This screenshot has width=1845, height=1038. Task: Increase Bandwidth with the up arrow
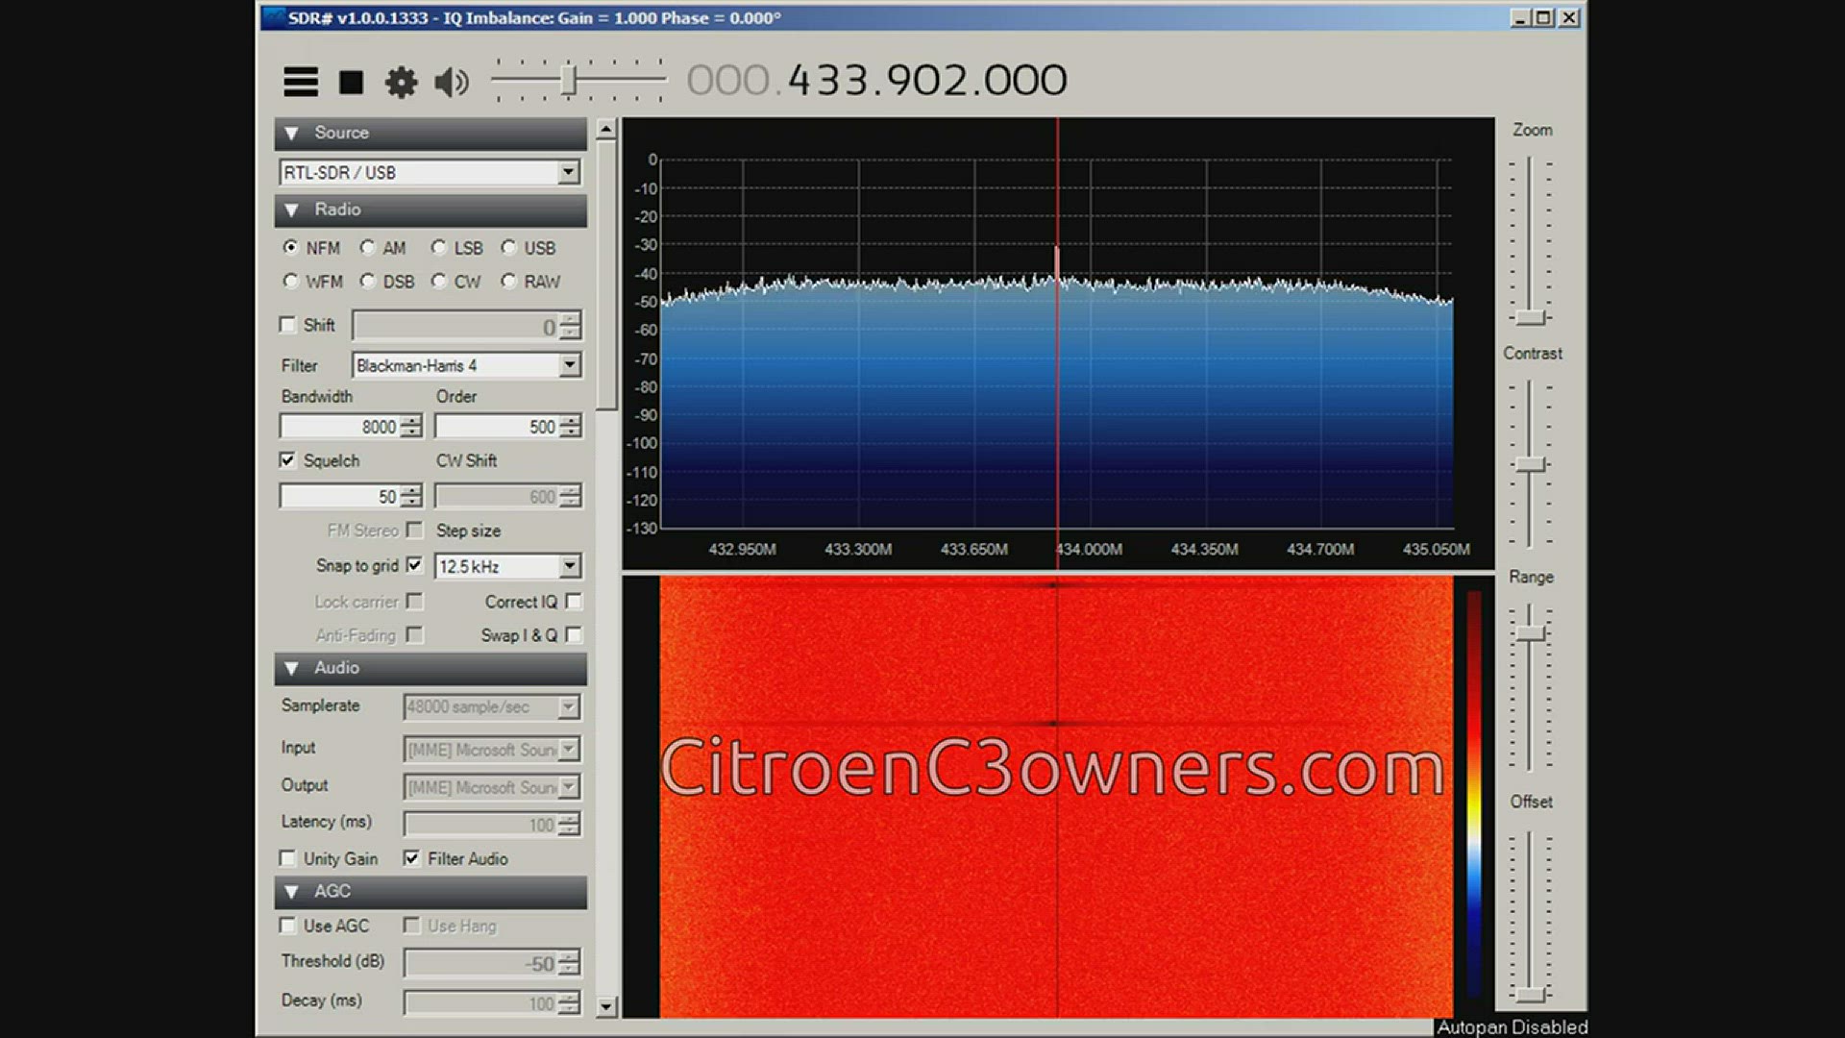point(411,421)
